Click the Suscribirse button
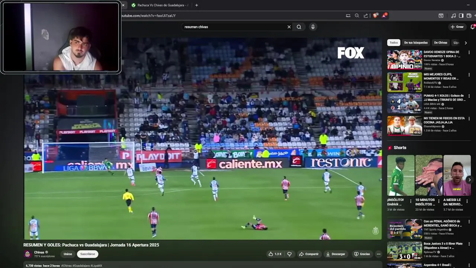This screenshot has width=476, height=268. [x=88, y=254]
